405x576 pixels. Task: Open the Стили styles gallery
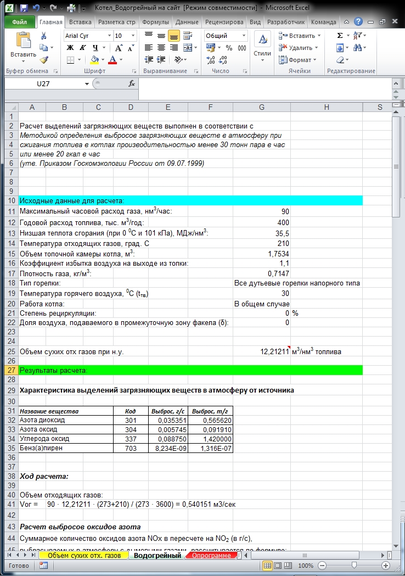click(262, 47)
